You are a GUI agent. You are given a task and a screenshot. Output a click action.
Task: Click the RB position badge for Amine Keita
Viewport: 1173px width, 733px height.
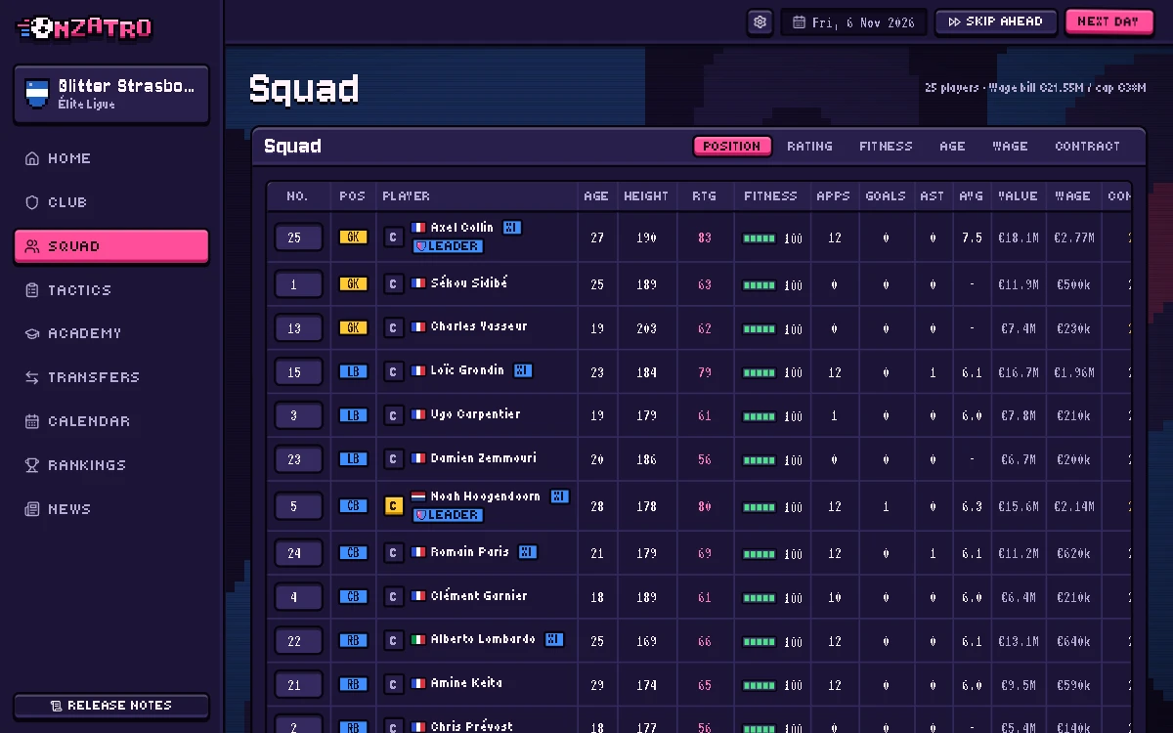pyautogui.click(x=353, y=685)
